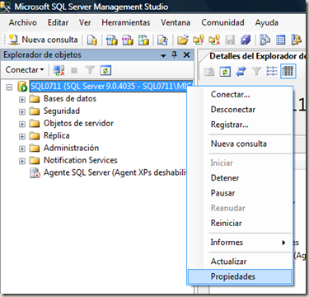Select Notification Services in the tree

tap(81, 160)
